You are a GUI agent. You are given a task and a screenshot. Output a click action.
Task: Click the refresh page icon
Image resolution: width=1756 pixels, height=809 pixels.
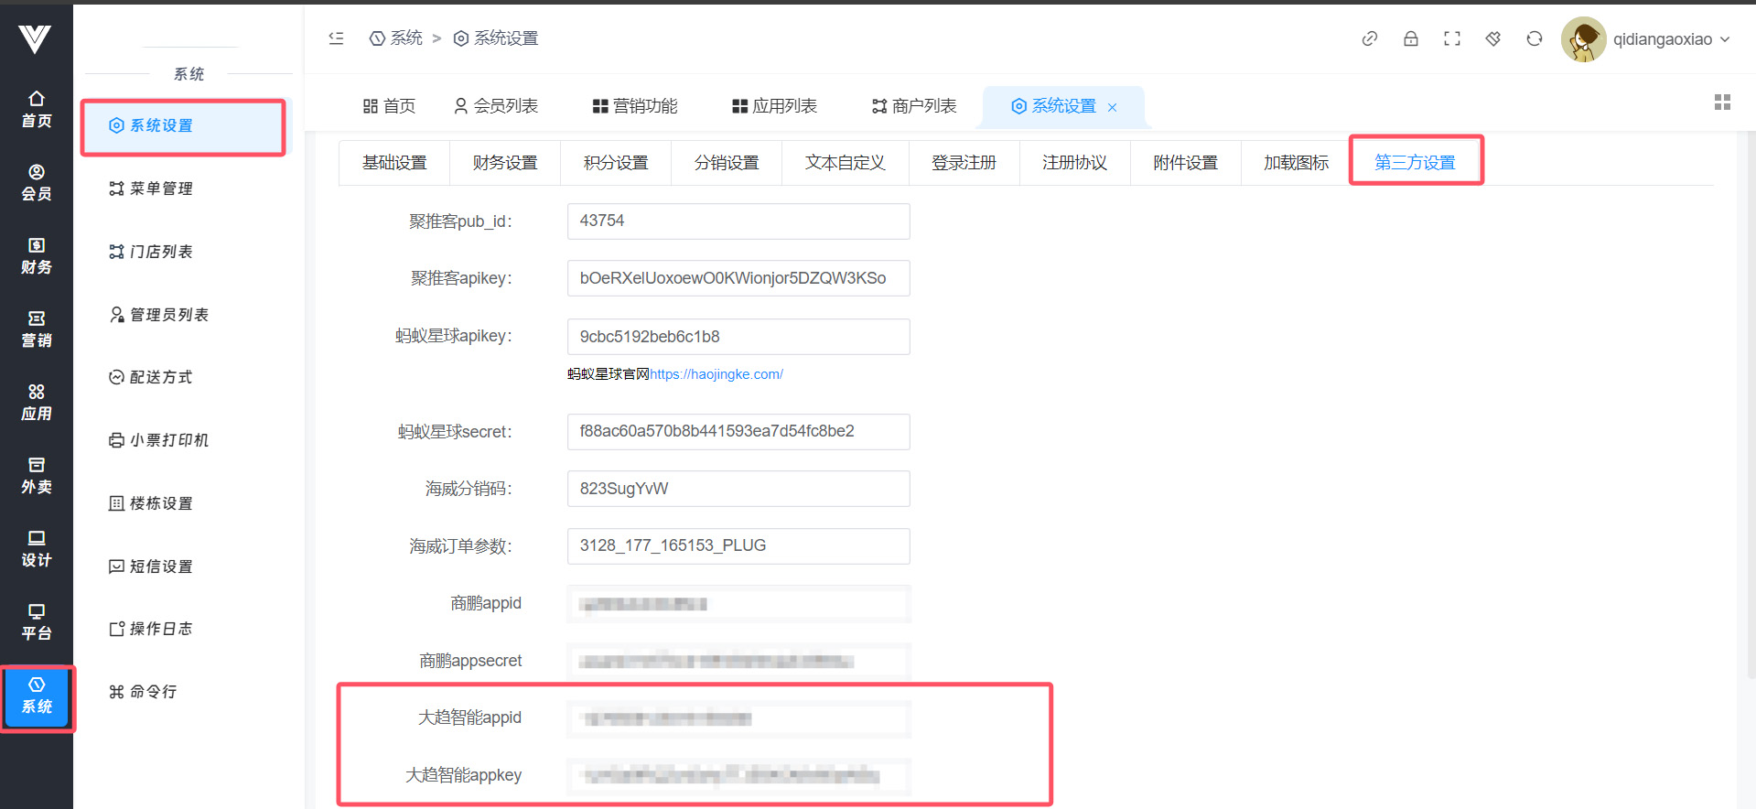pos(1534,38)
